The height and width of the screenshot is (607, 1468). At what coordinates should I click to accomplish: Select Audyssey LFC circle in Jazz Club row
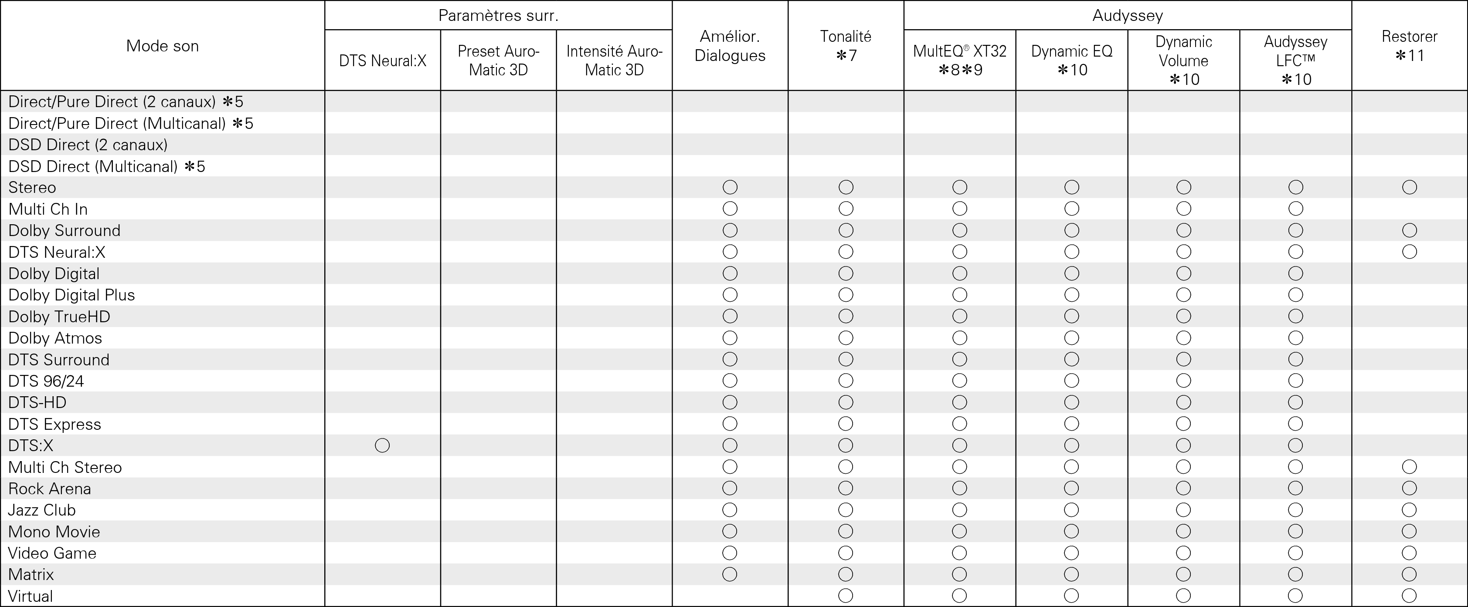click(1295, 509)
